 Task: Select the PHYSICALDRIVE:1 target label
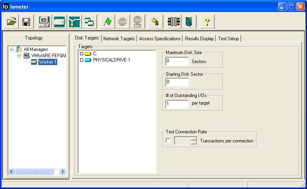click(x=111, y=60)
